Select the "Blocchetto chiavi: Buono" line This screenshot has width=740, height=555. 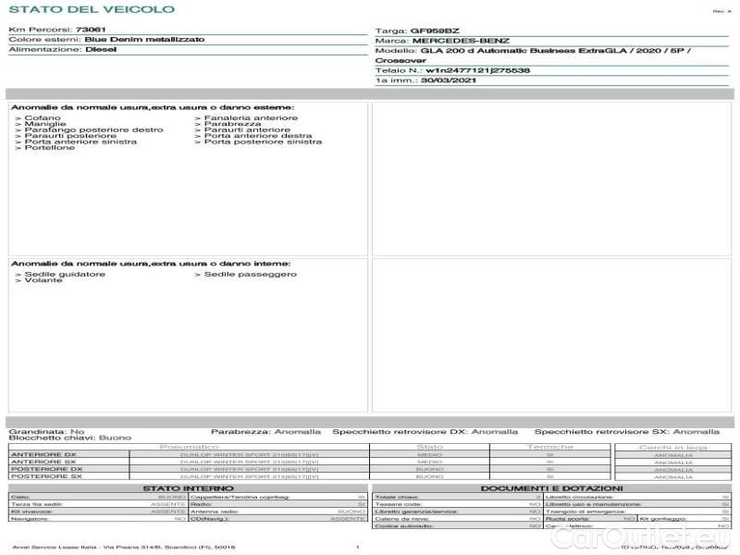[70, 438]
